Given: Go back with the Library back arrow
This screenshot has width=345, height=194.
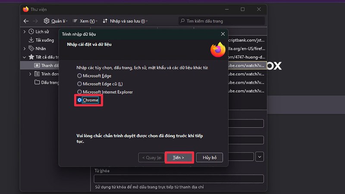Looking at the screenshot, I should (x=26, y=21).
